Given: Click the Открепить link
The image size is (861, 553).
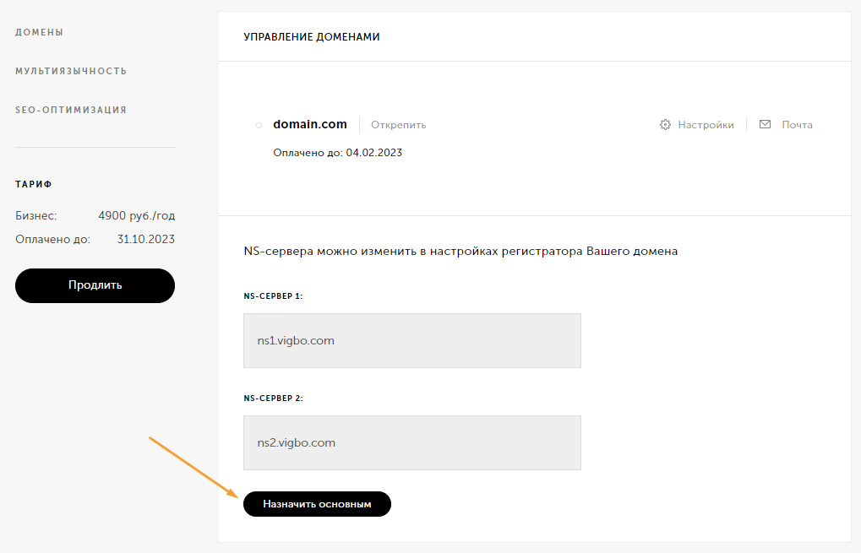Looking at the screenshot, I should 398,125.
